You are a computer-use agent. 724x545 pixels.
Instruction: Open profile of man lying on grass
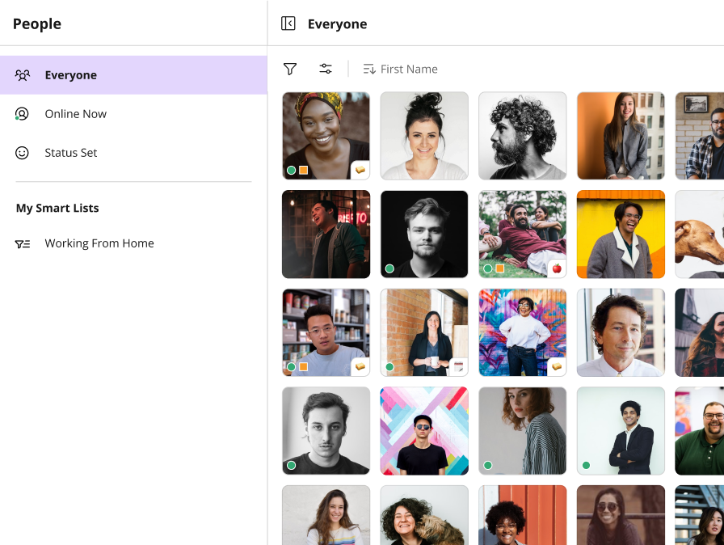pos(523,234)
